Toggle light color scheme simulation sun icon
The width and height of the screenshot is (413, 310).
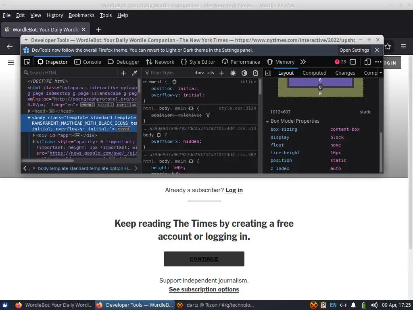click(233, 73)
